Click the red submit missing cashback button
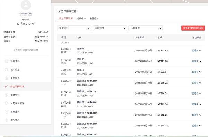 (x=193, y=28)
